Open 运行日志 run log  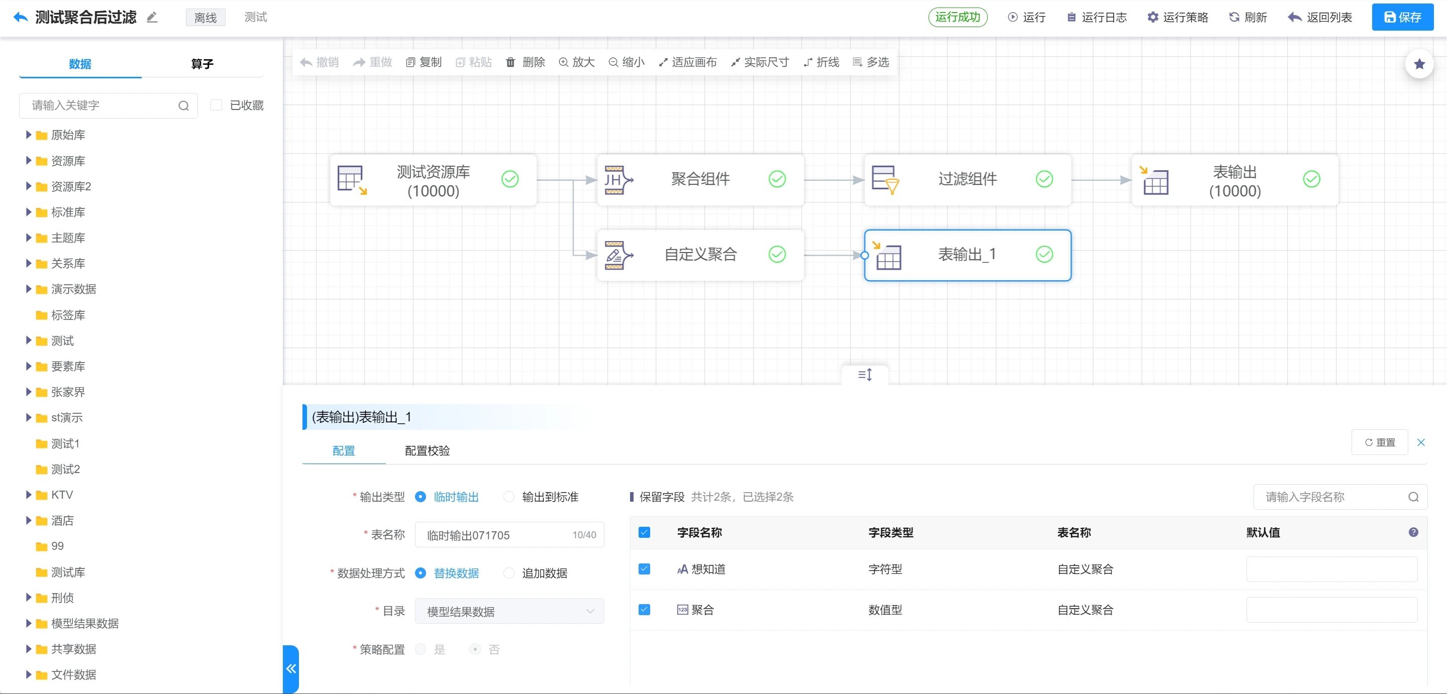[1097, 18]
